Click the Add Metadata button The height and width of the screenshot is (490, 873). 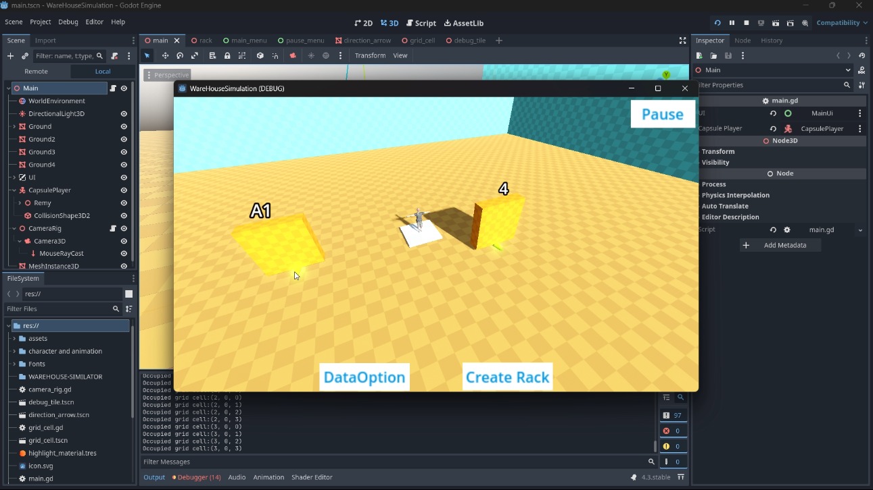(x=780, y=245)
